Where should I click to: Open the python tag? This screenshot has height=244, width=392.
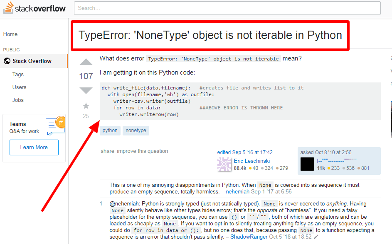[110, 130]
